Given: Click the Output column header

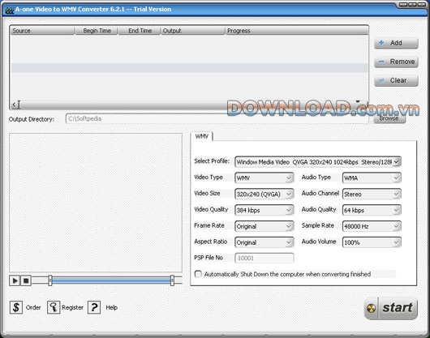Looking at the screenshot, I should tap(193, 31).
